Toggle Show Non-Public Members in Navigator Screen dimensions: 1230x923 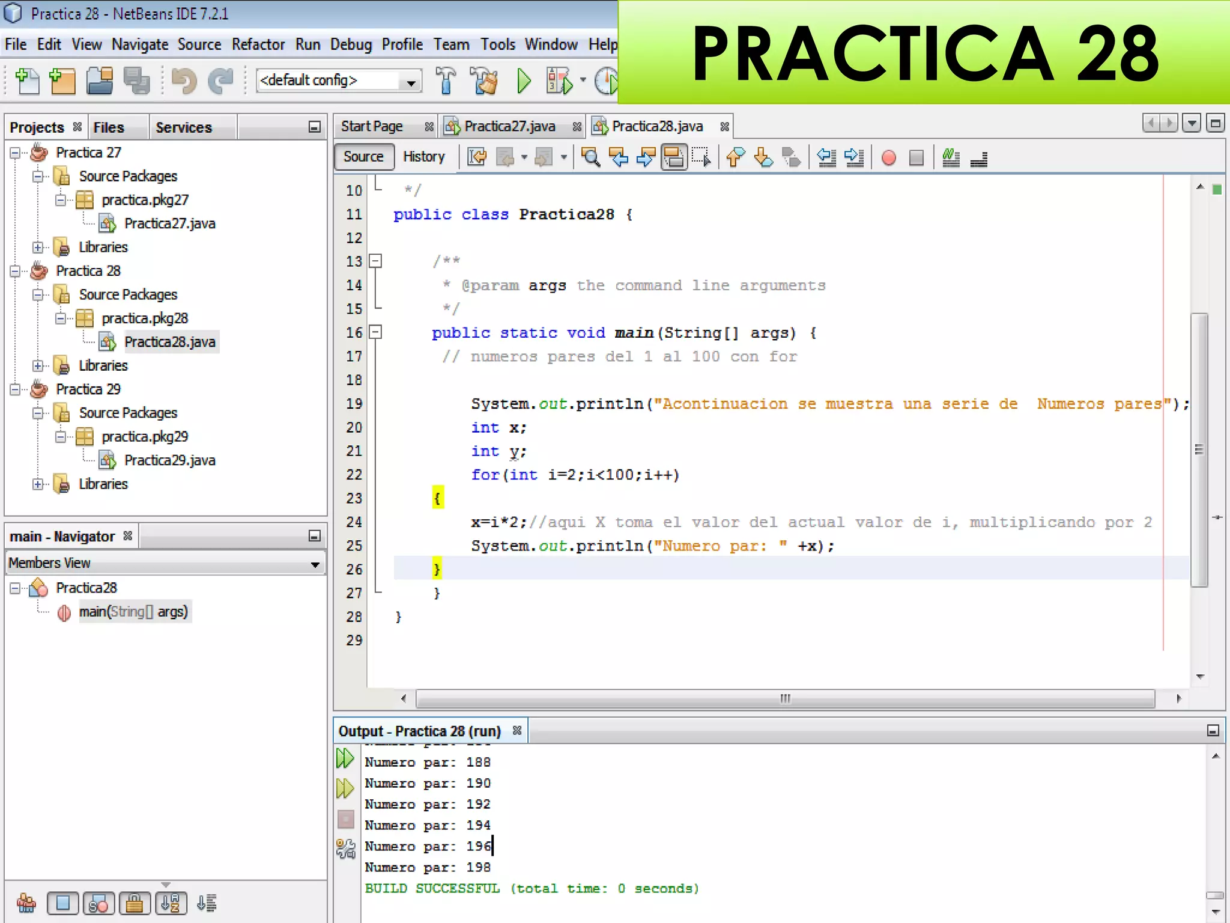(135, 903)
